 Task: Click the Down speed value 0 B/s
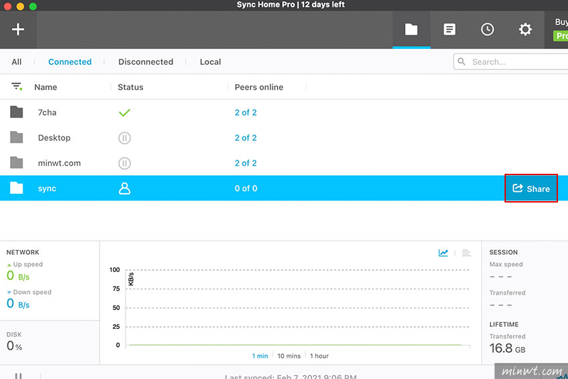[18, 303]
